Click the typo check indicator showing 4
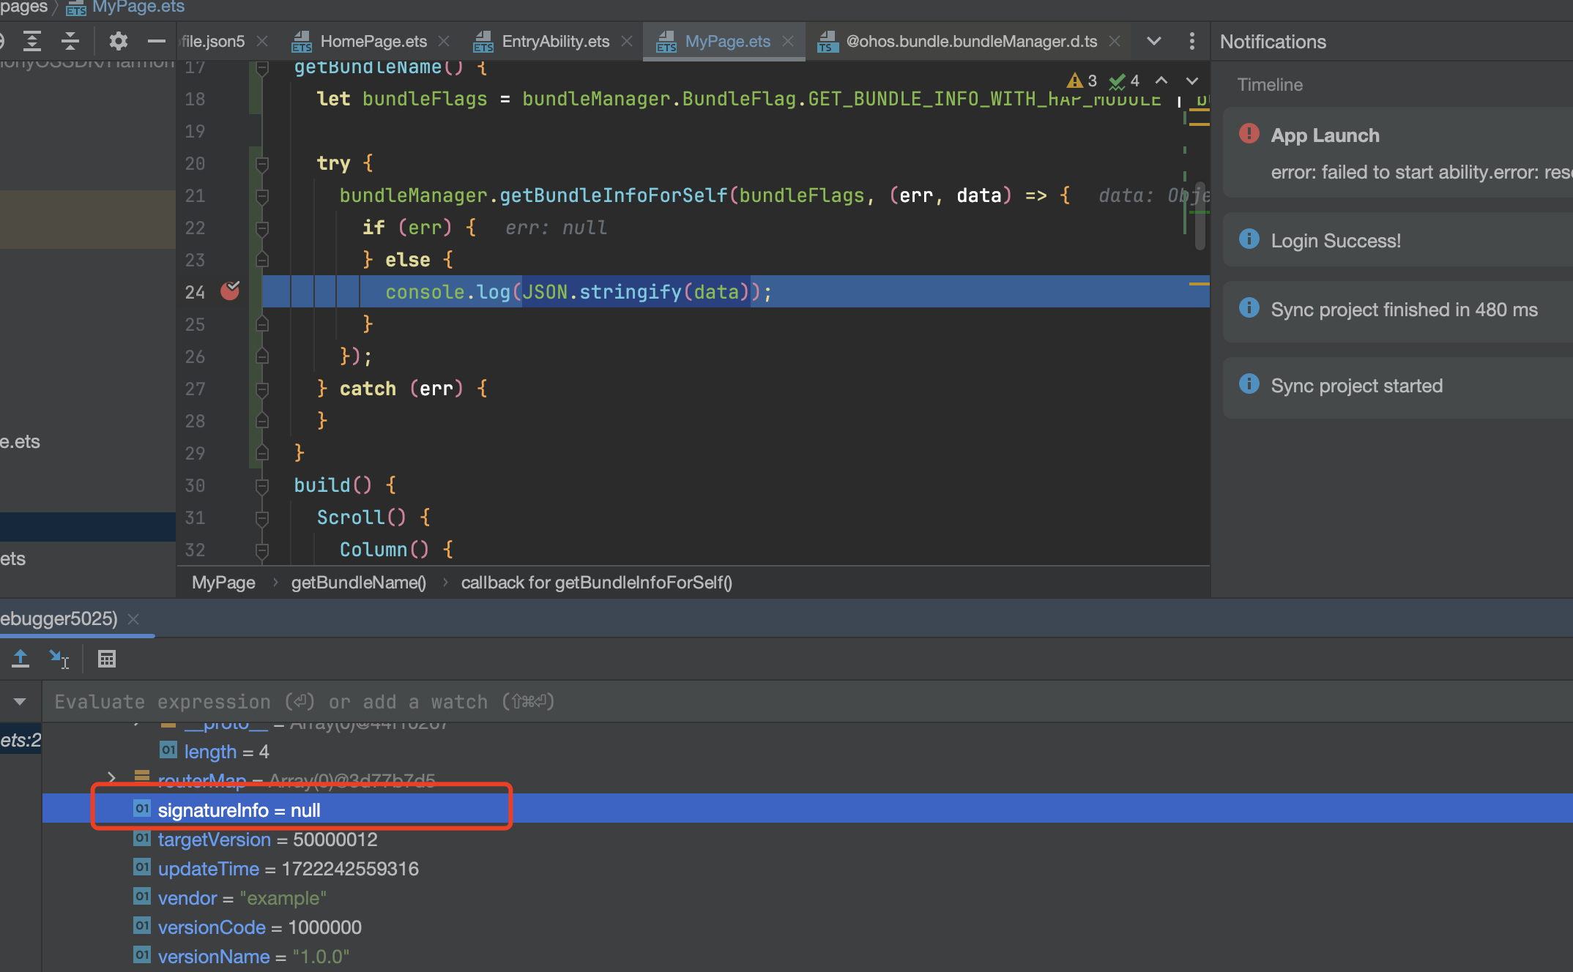 coord(1124,81)
